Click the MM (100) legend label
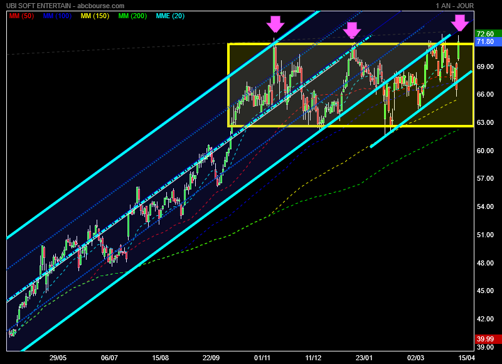The width and height of the screenshot is (502, 364). coord(57,16)
